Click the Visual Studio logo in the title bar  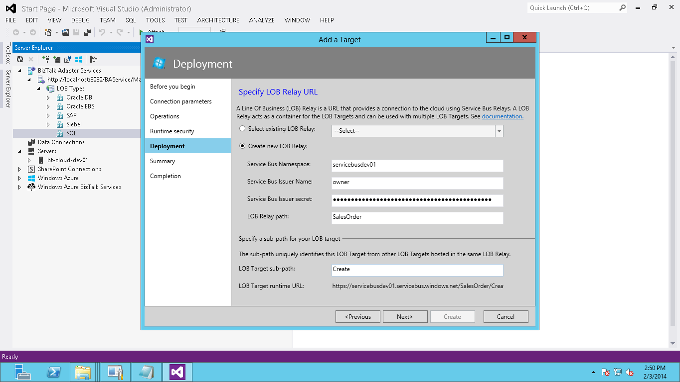[x=10, y=8]
